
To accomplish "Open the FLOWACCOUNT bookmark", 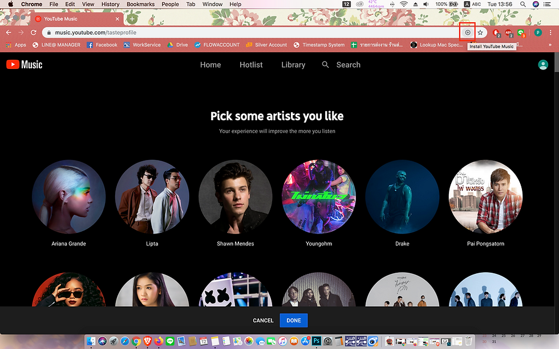I will 217,45.
